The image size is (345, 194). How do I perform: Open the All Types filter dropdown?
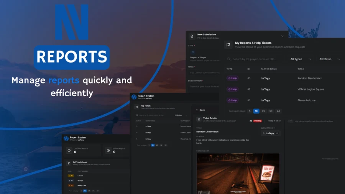click(x=301, y=59)
